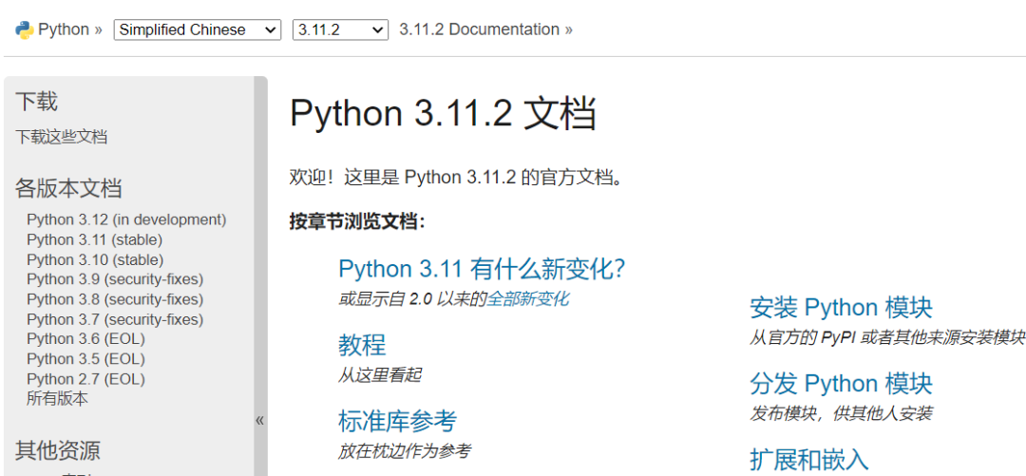The height and width of the screenshot is (476, 1026).
Task: Click 所有版本 link in sidebar
Action: (57, 399)
